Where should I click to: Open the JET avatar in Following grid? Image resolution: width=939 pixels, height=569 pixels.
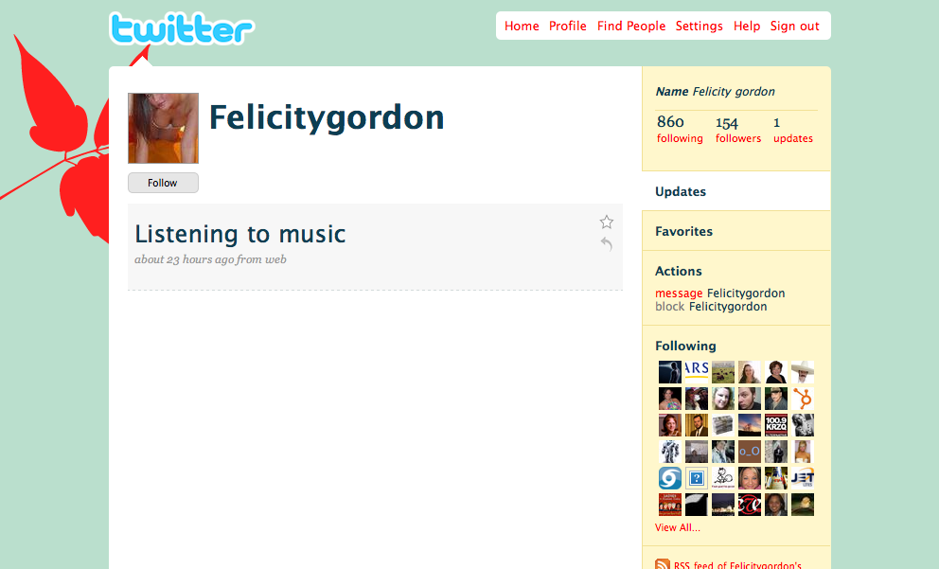tap(803, 478)
